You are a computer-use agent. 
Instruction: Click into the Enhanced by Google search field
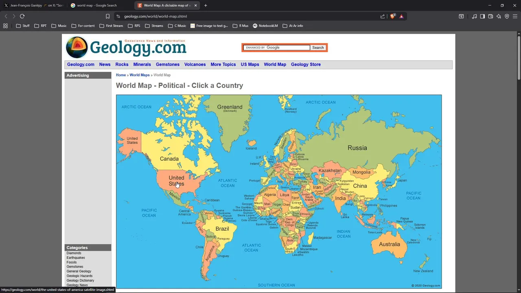[x=277, y=48]
